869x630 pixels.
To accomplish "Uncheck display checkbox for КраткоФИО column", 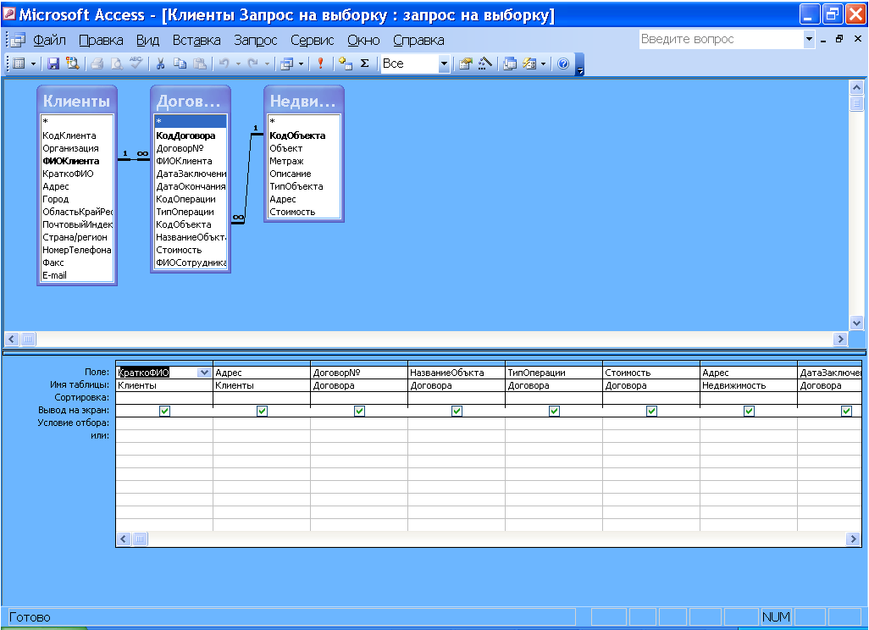I will point(164,411).
